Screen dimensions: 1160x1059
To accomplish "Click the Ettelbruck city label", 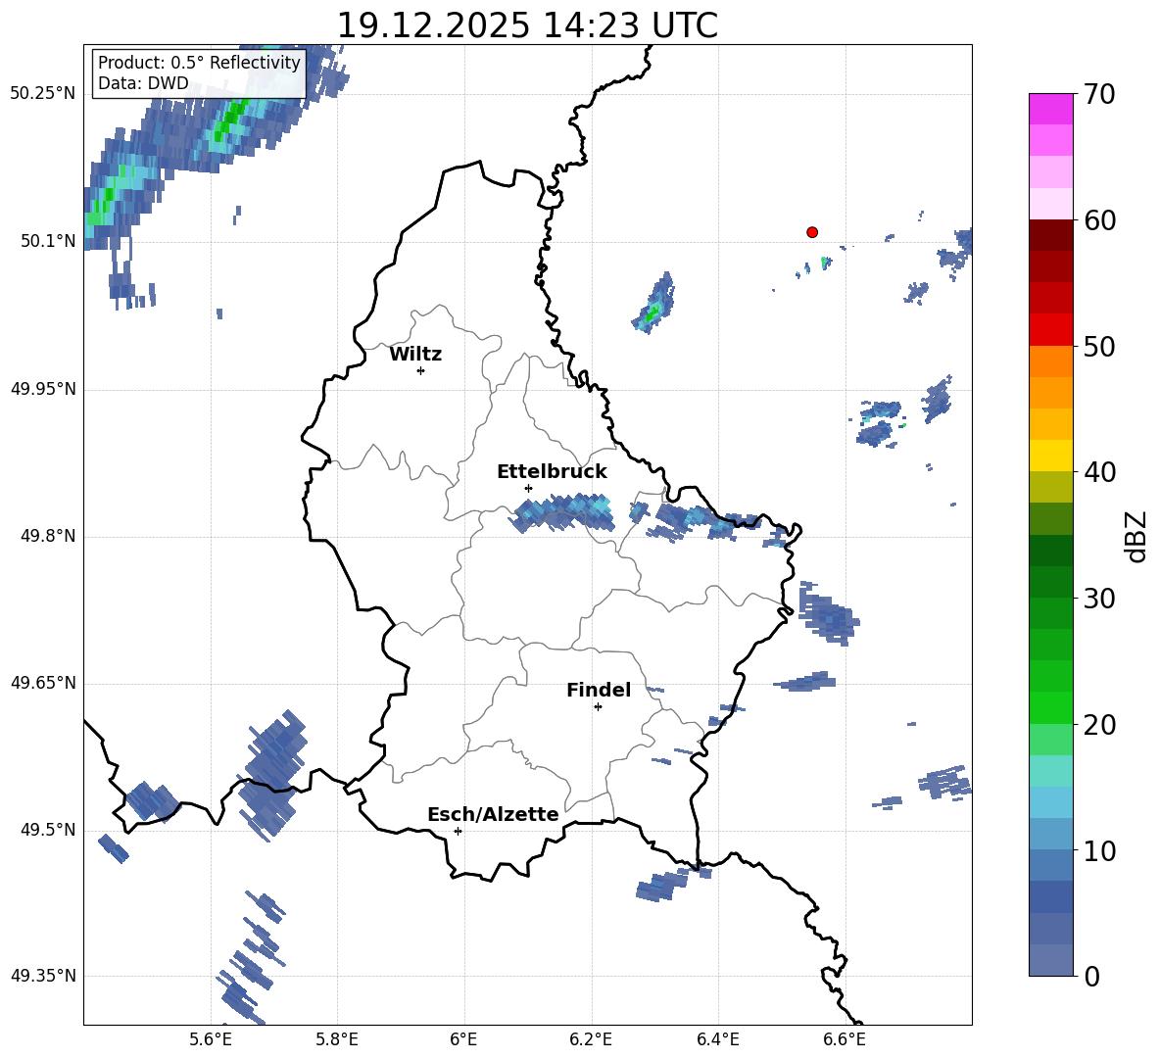I will (552, 472).
